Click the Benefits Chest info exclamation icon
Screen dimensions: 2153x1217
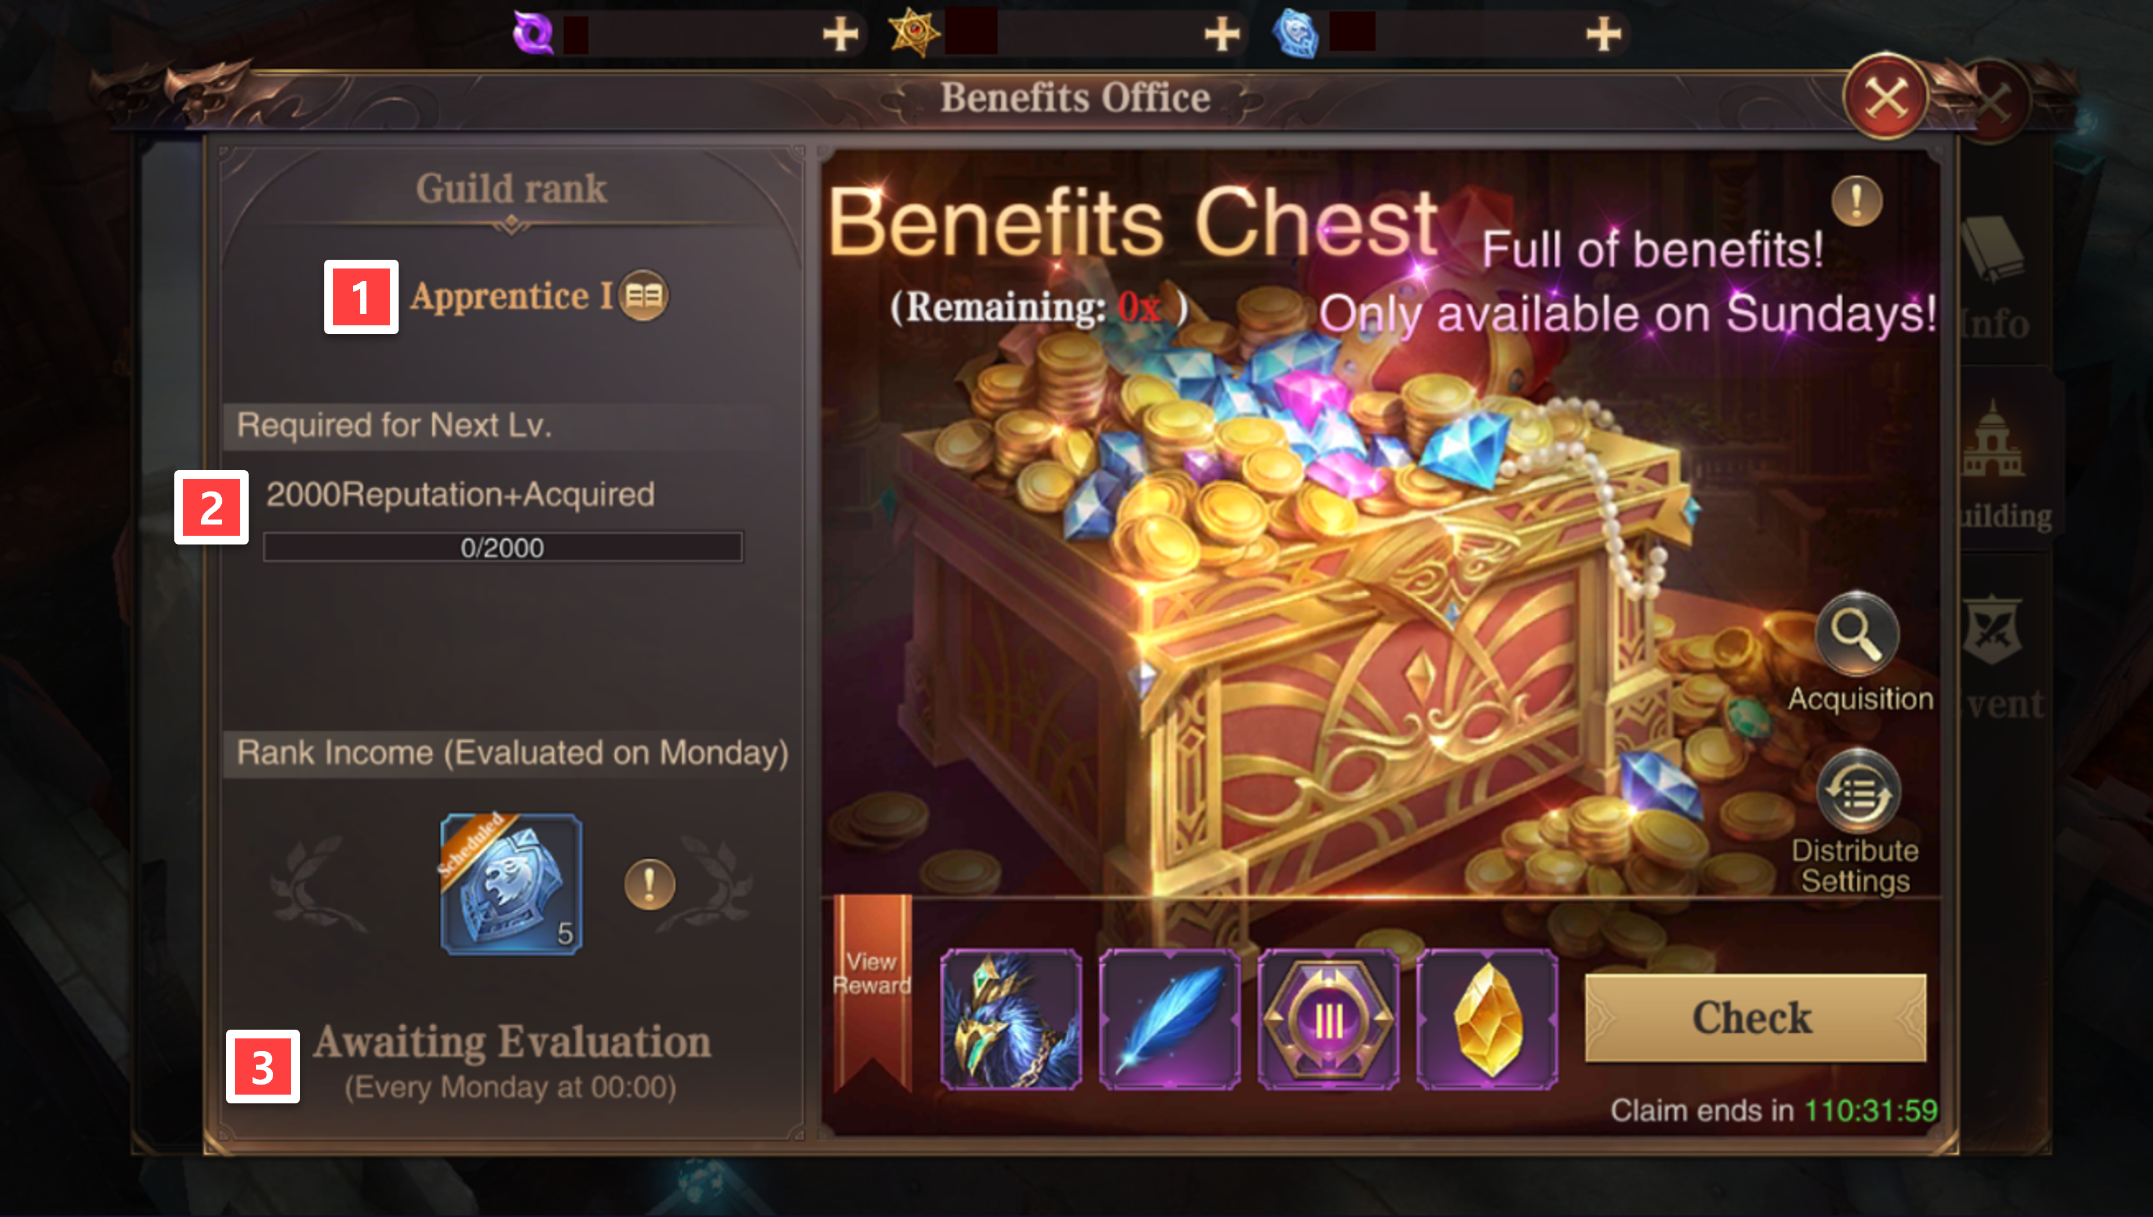coord(1856,200)
